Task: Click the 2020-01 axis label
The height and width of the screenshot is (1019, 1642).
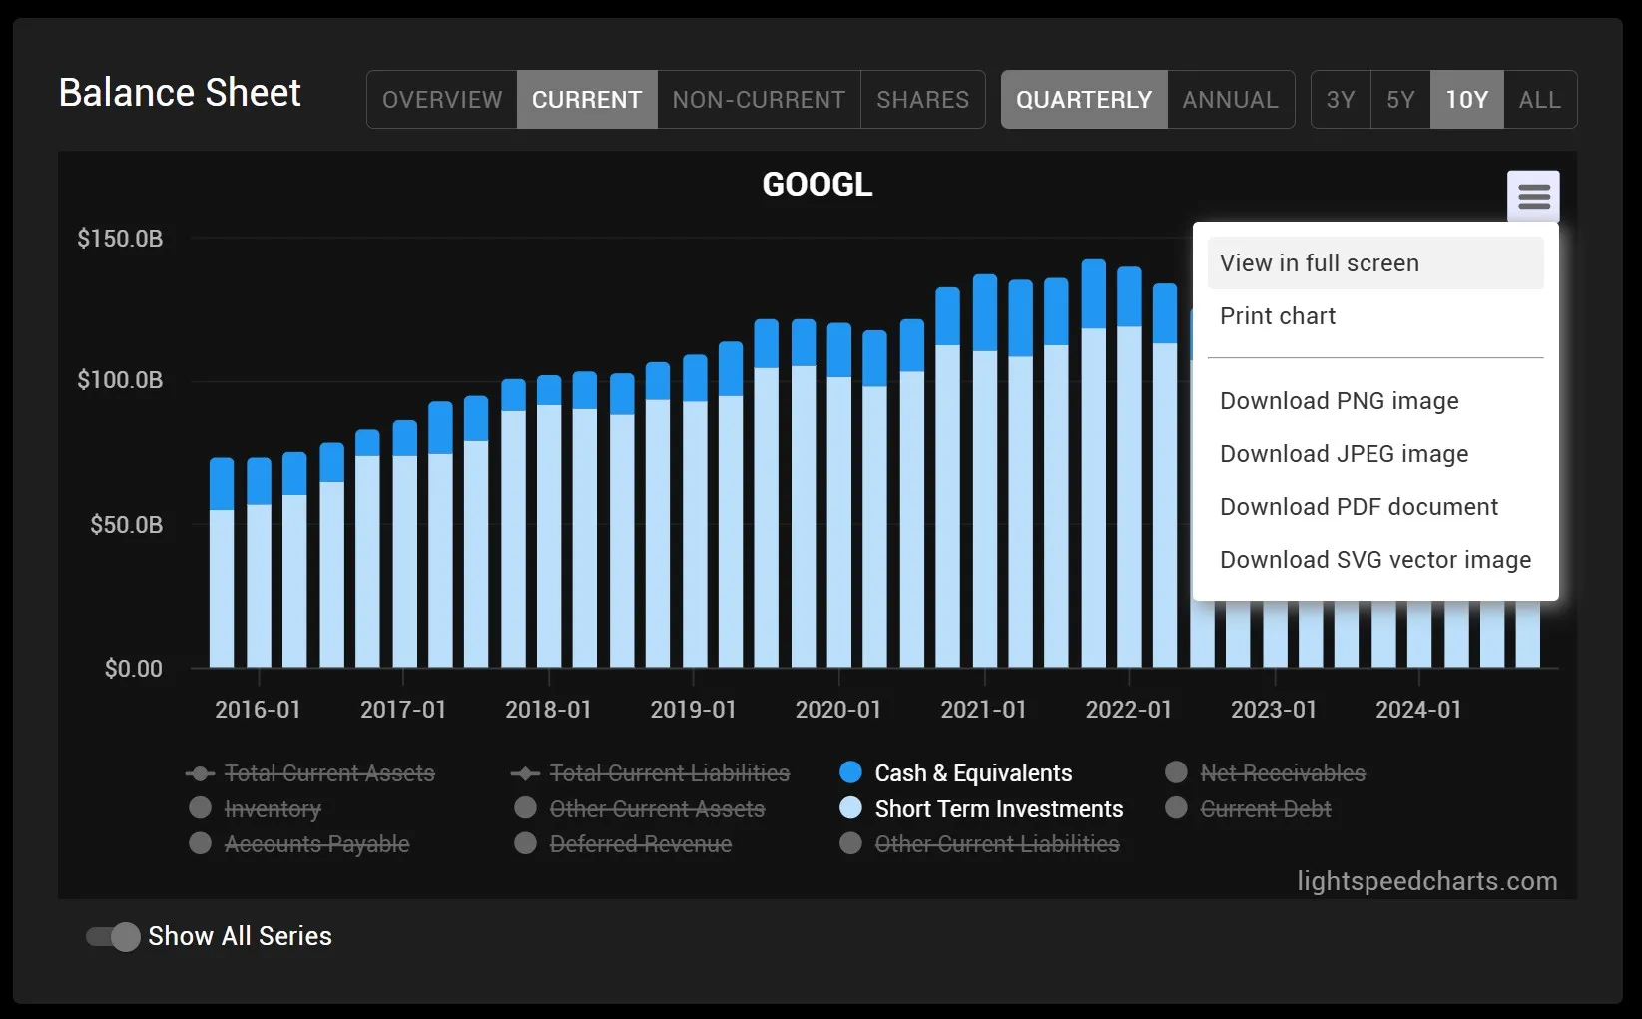Action: [838, 710]
